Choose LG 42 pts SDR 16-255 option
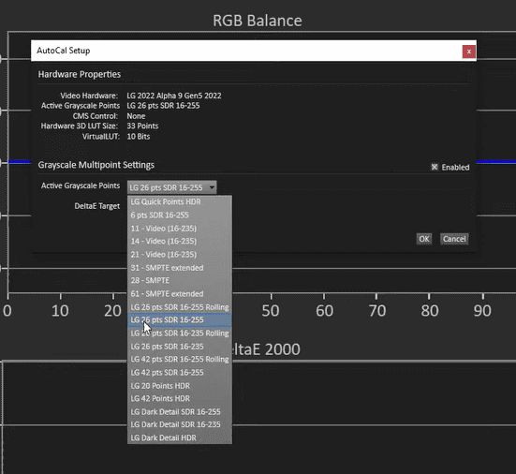This screenshot has width=516, height=474. 180,372
